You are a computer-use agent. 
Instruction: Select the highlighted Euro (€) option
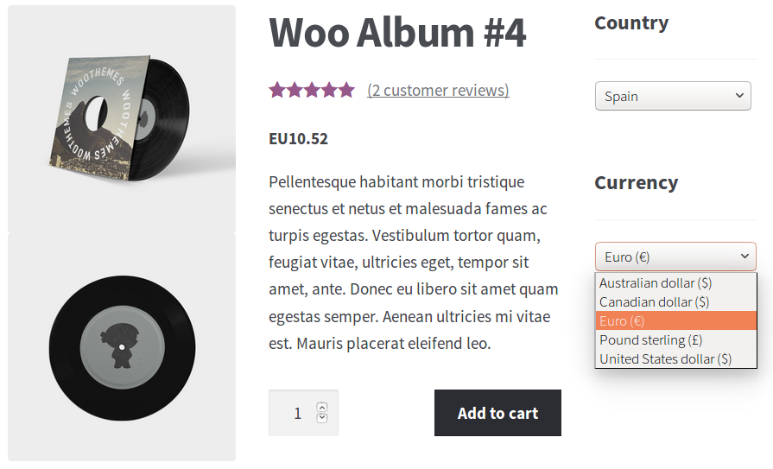(622, 321)
